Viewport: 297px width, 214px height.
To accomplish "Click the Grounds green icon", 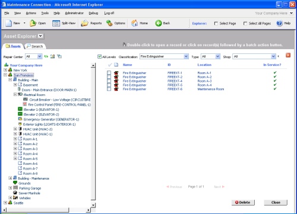I will coord(15,183).
